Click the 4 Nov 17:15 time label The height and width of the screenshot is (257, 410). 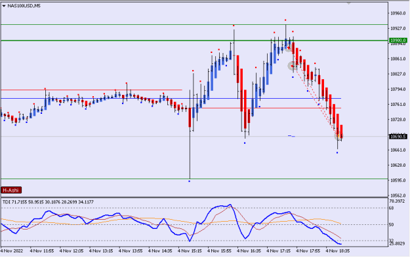click(278, 251)
